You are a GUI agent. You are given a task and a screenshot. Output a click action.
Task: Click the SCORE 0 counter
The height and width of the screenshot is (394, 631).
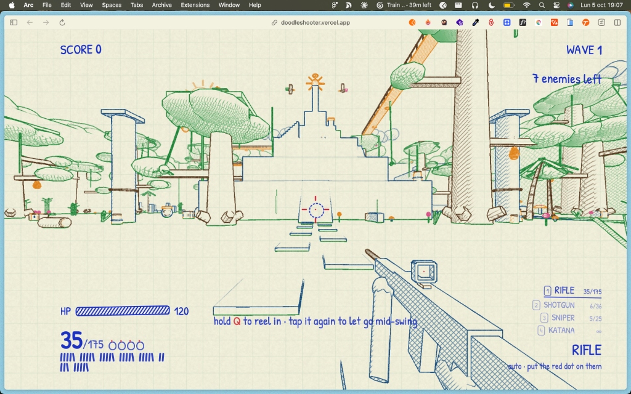[81, 49]
